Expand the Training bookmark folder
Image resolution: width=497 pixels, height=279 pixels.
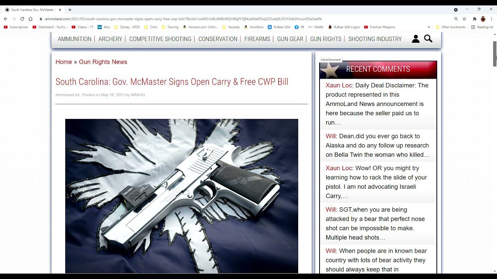[170, 27]
